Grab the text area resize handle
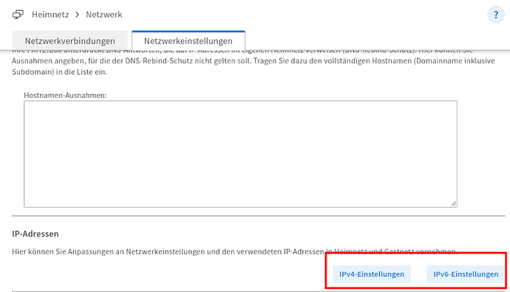This screenshot has height=292, width=510. point(453,203)
